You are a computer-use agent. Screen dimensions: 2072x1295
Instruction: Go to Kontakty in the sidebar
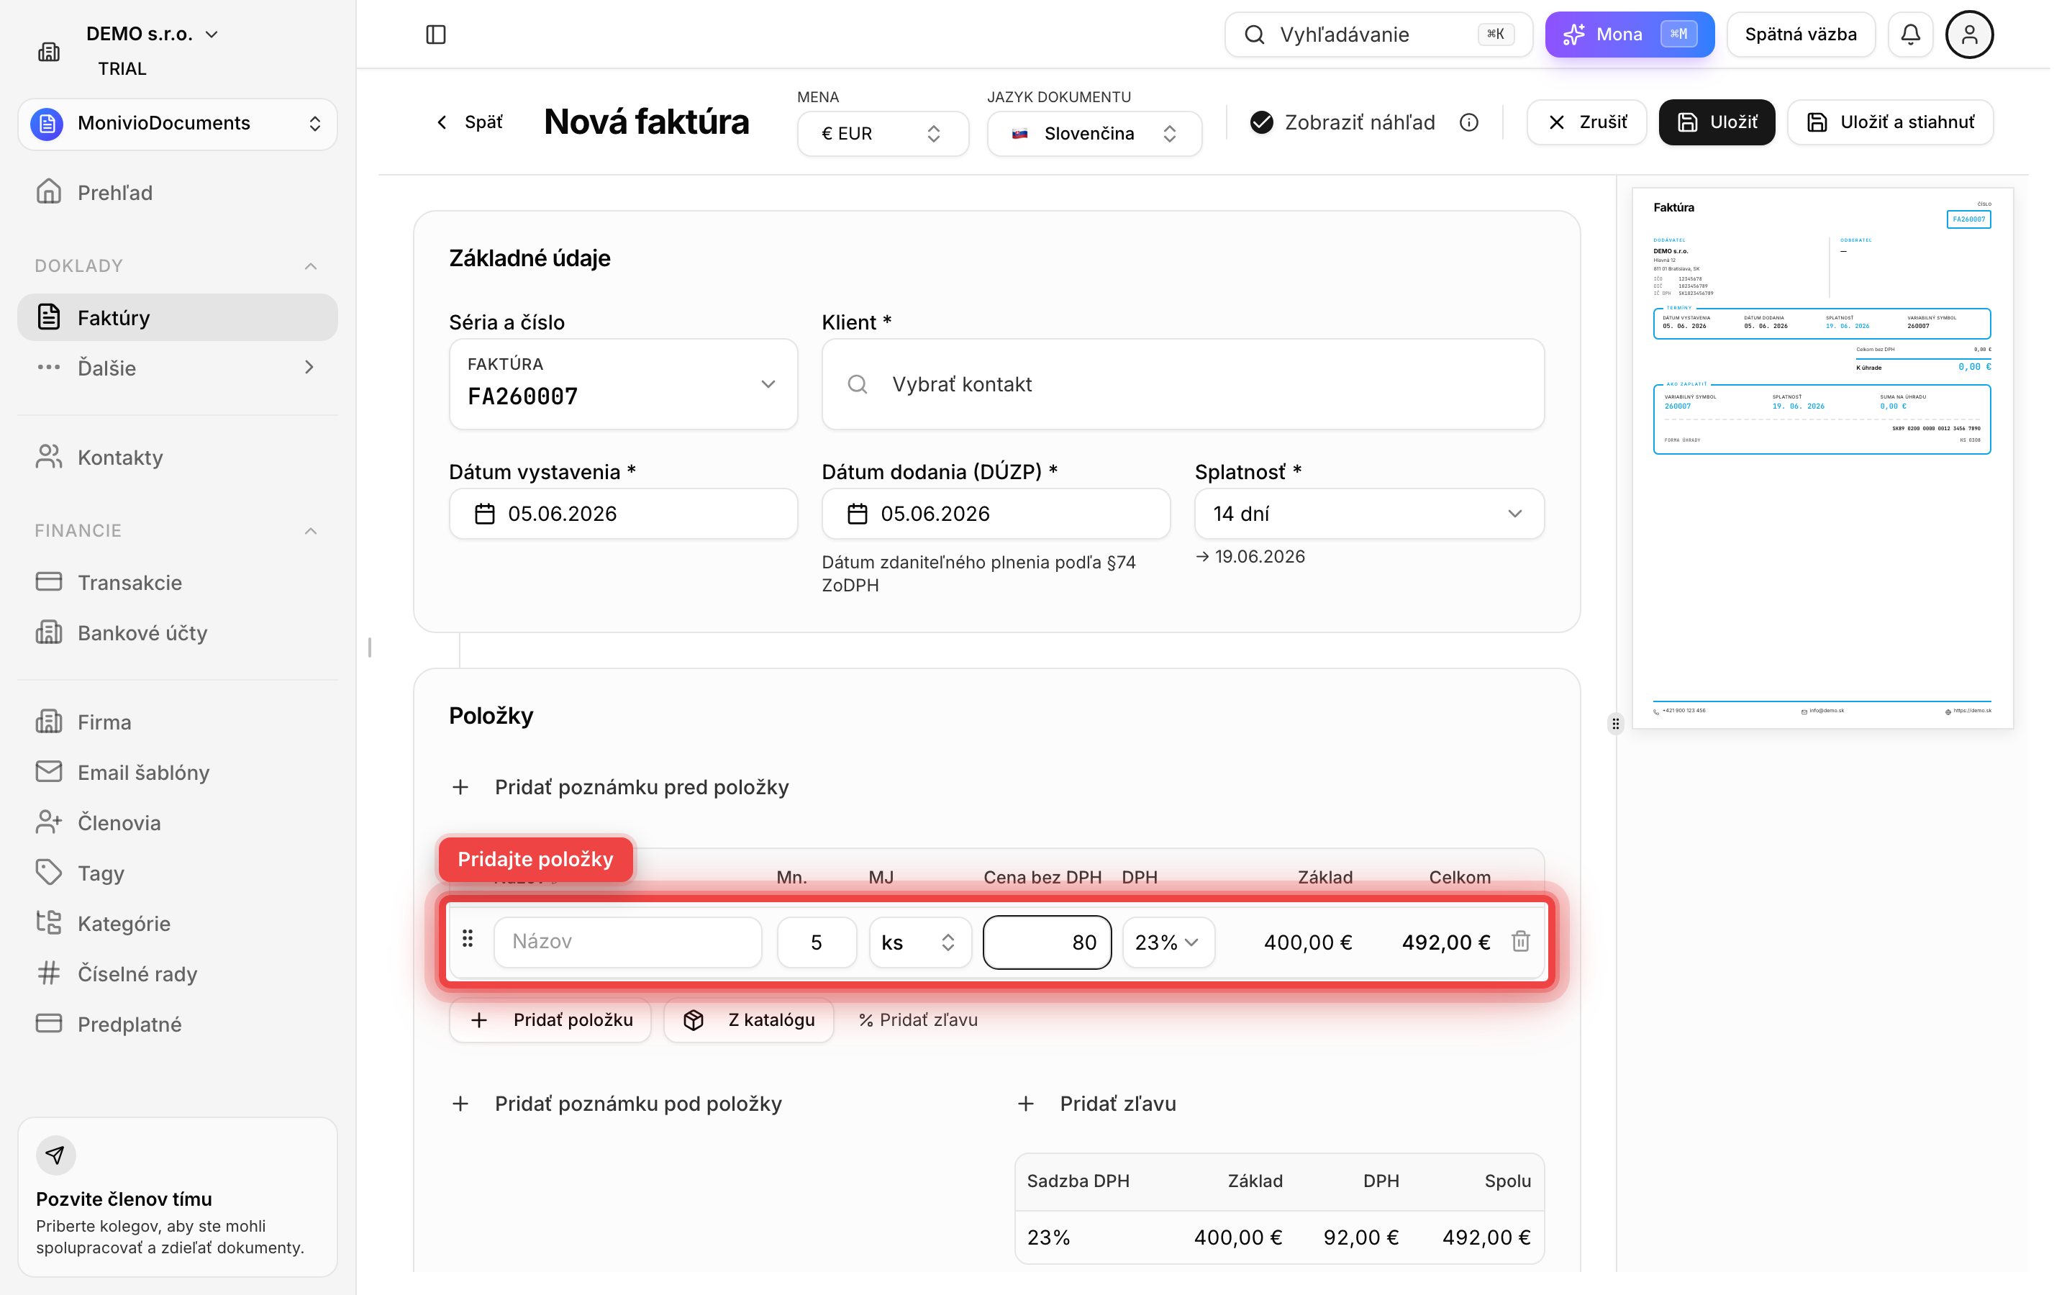coord(177,458)
